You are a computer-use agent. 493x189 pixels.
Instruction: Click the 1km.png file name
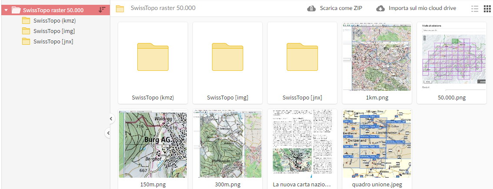377,97
